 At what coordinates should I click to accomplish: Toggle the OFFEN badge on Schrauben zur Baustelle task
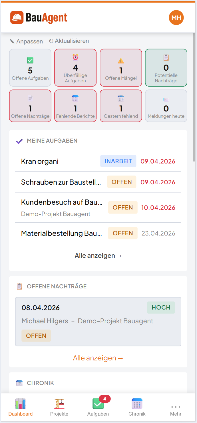[x=122, y=182]
